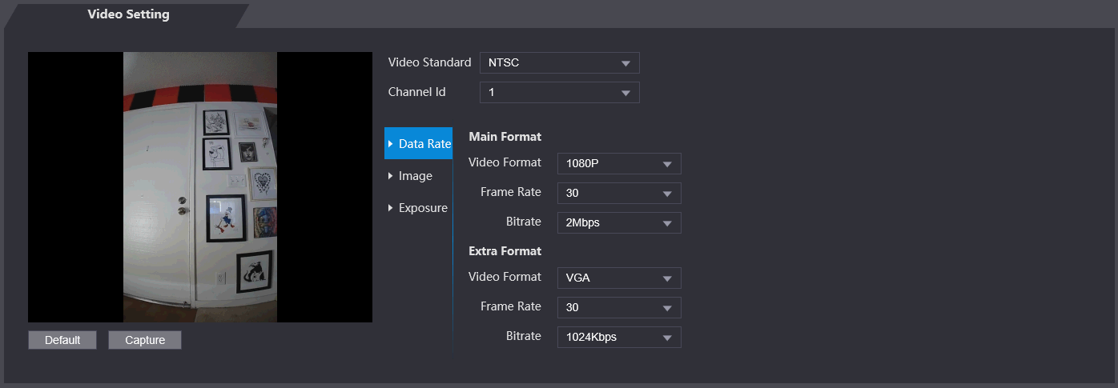Open the Video Standard dropdown

(x=559, y=62)
